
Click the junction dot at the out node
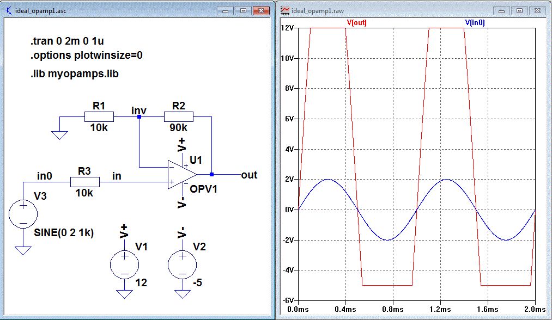pyautogui.click(x=211, y=174)
